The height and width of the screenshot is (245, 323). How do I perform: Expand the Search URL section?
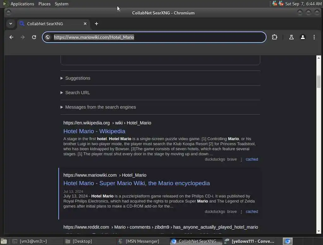click(x=75, y=93)
